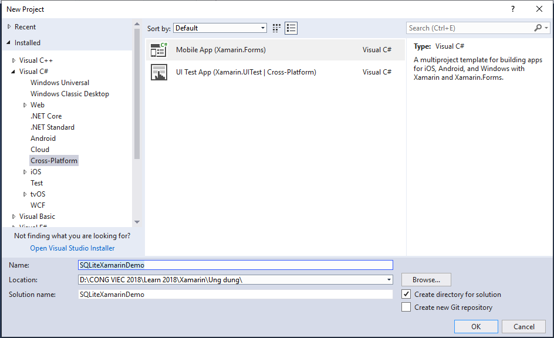Select the .NET Core category
The image size is (554, 338).
[x=46, y=116]
